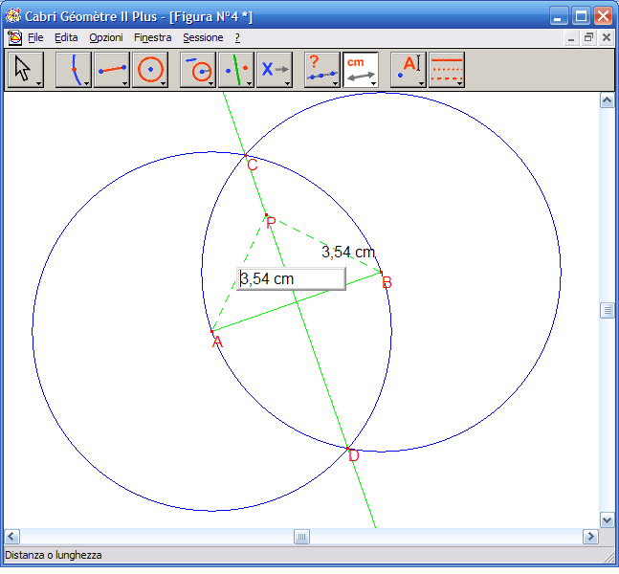Open the Attributes line style tool group
The height and width of the screenshot is (574, 619).
click(x=447, y=70)
